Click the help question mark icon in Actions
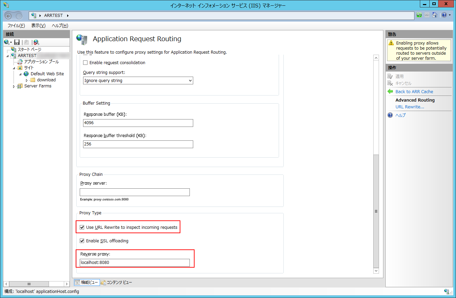 tap(390, 115)
